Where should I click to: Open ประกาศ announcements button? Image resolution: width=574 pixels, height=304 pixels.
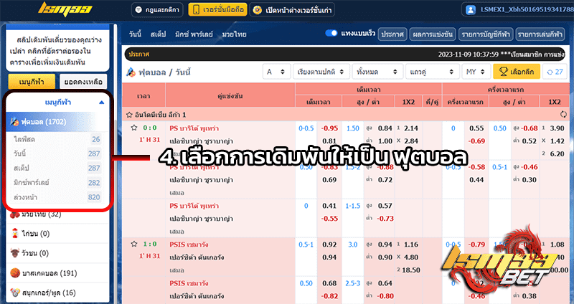pyautogui.click(x=392, y=34)
